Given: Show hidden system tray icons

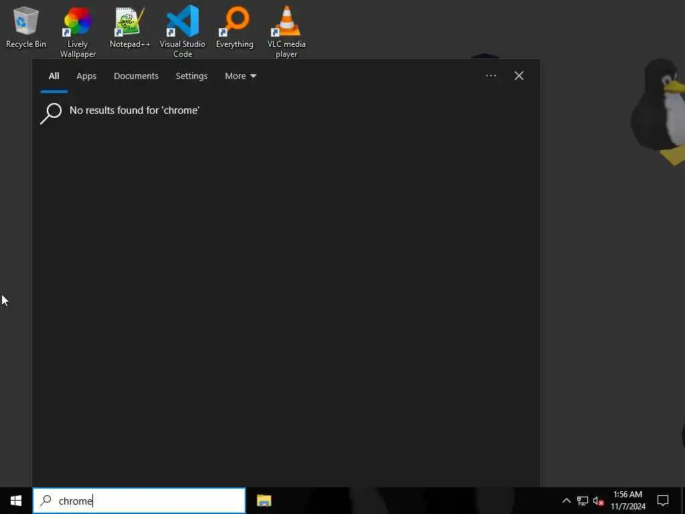Looking at the screenshot, I should [x=566, y=501].
